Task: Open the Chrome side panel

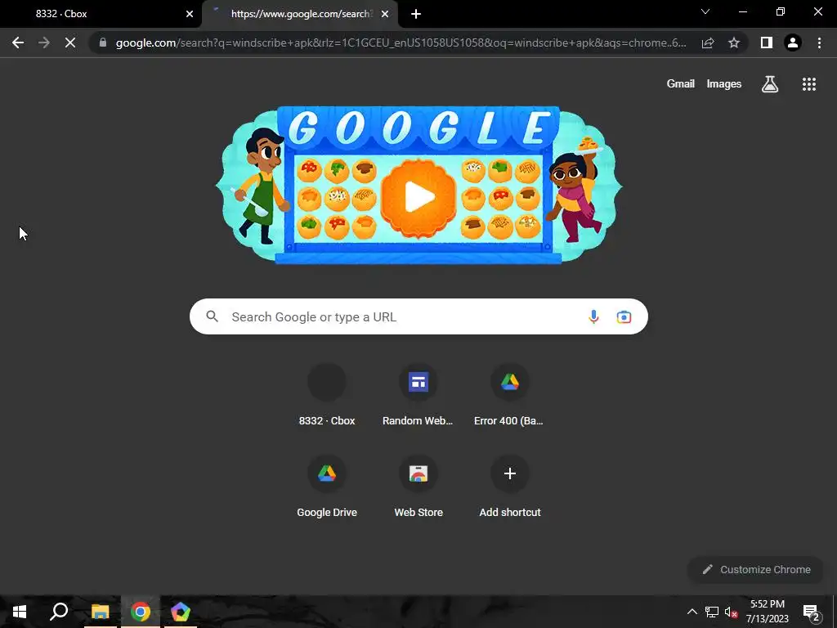Action: [x=767, y=43]
